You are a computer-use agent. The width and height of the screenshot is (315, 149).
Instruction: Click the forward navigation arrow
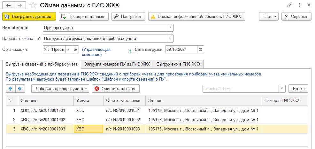tap(19, 5)
